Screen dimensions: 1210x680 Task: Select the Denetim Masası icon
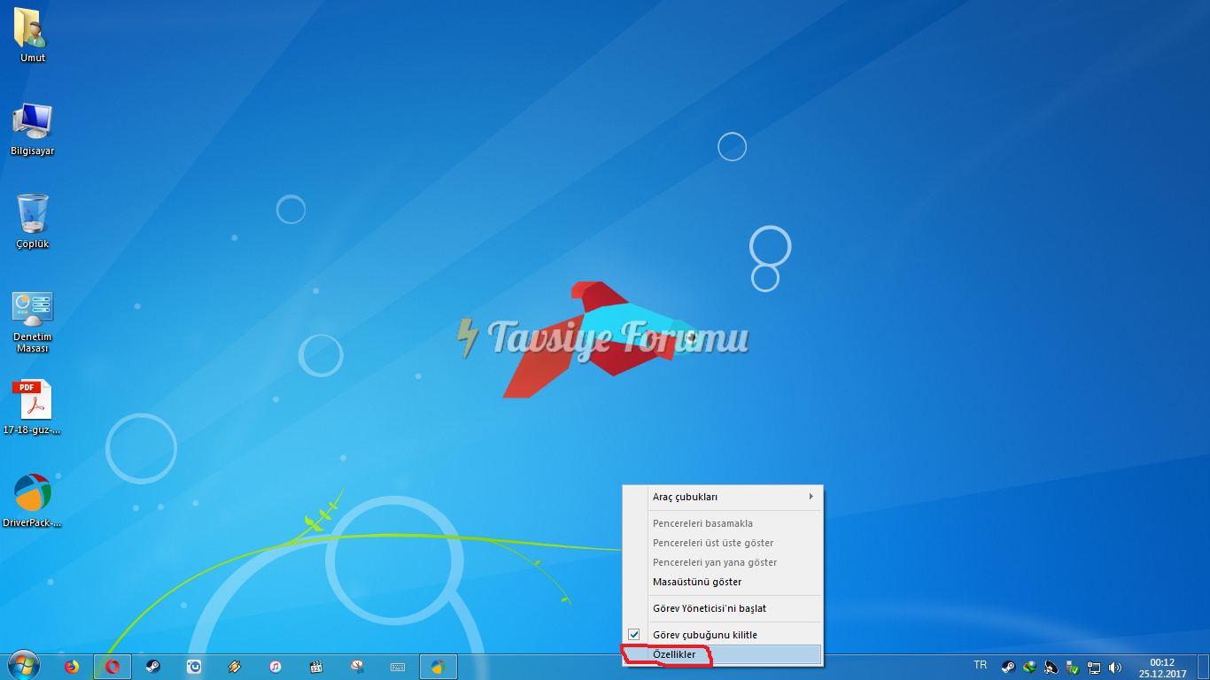33,321
